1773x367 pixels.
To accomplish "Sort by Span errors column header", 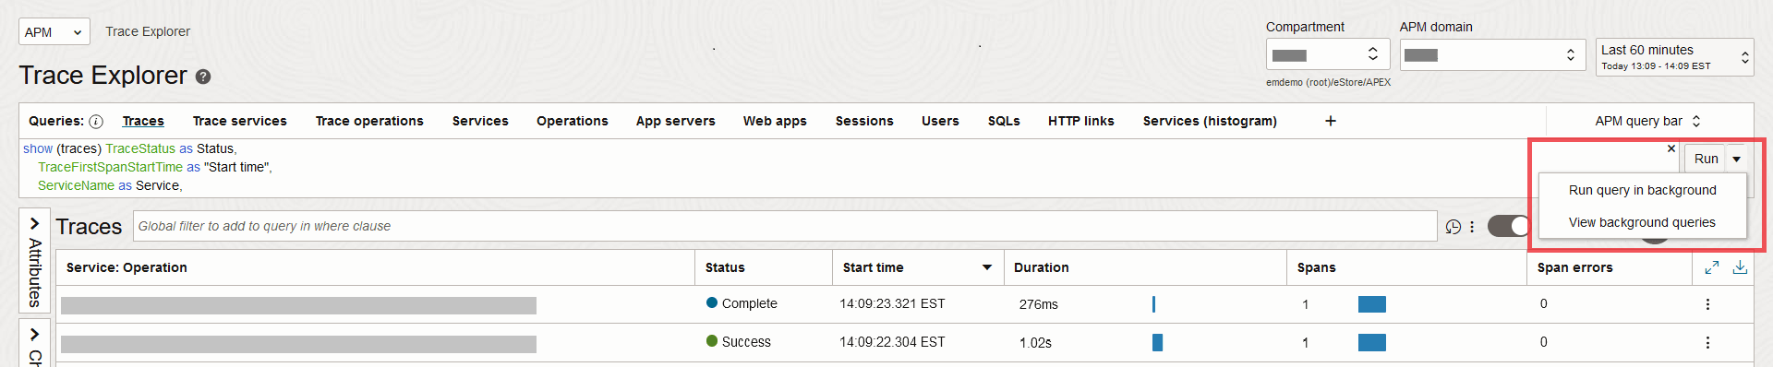I will click(1574, 267).
